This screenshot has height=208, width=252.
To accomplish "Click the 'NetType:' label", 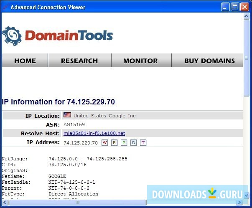I will coord(13,194).
